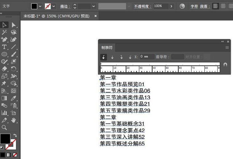Open fill color dropdown in control bar
This screenshot has height=159, width=233.
(x=40, y=6)
